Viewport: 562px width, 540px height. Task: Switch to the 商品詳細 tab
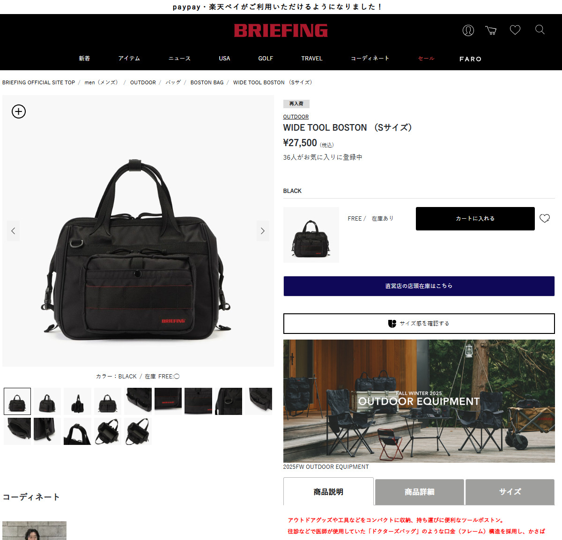(x=419, y=492)
